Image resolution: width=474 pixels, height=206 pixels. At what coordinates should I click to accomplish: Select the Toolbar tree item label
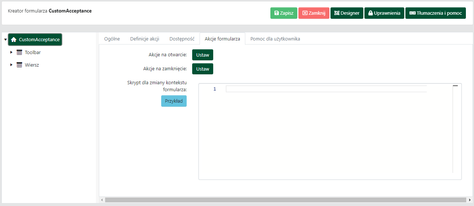pyautogui.click(x=33, y=52)
